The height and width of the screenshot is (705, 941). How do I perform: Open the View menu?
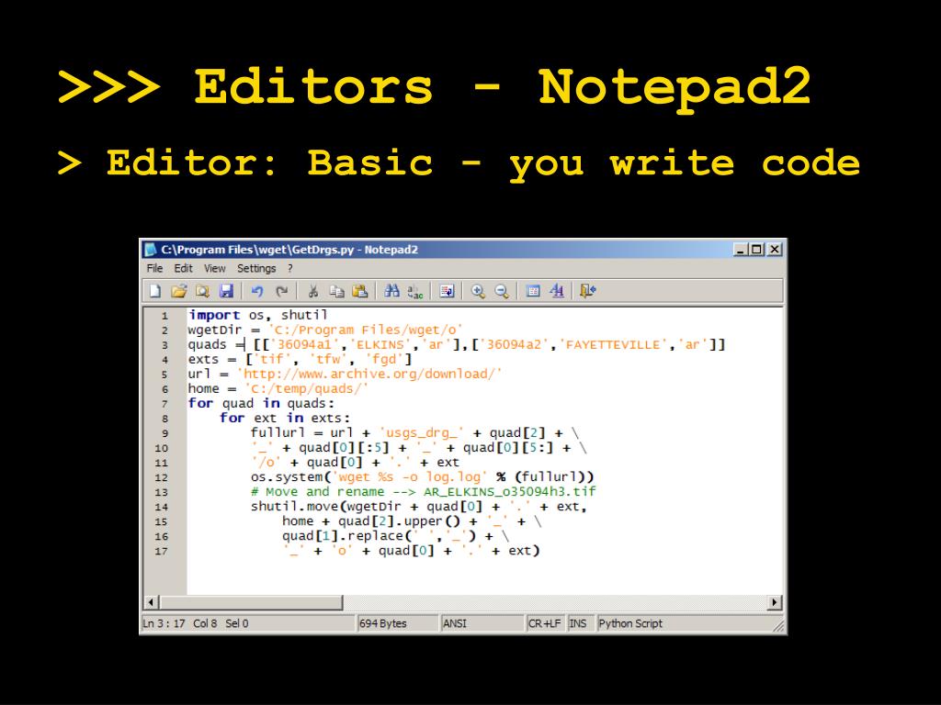pyautogui.click(x=215, y=268)
